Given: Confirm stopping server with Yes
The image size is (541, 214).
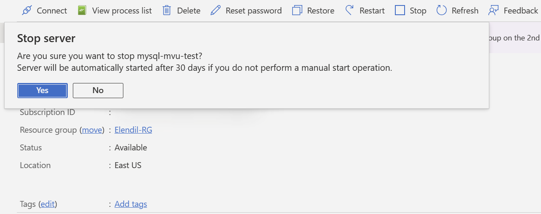Looking at the screenshot, I should point(43,91).
